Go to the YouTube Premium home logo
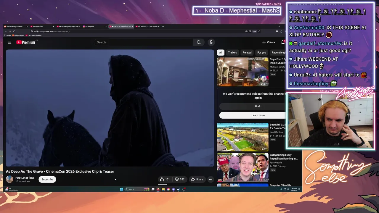This screenshot has width=379, height=213. 26,42
